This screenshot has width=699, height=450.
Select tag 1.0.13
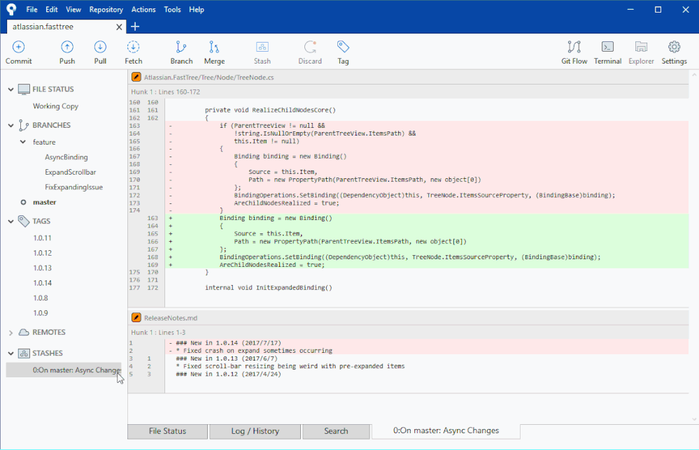43,268
